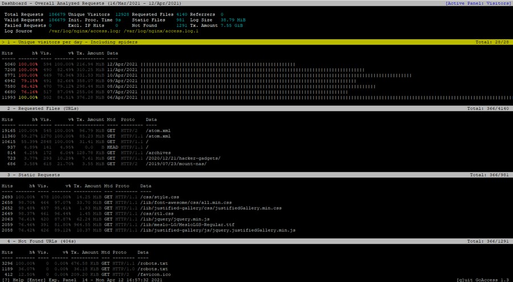
Task: Click the Total Requests value 186679
Action: point(57,14)
